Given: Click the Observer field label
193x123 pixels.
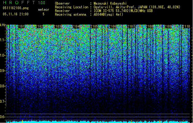Looking at the screenshot, I should [62, 3].
